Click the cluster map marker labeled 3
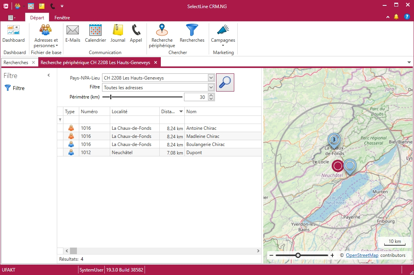 tap(334, 141)
